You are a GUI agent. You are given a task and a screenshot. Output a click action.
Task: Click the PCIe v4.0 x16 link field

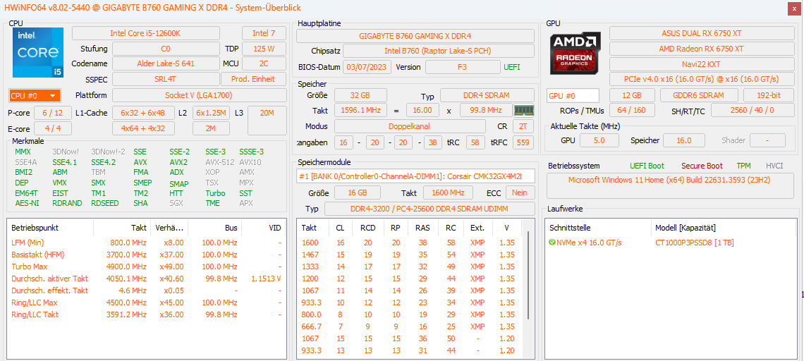pos(702,80)
